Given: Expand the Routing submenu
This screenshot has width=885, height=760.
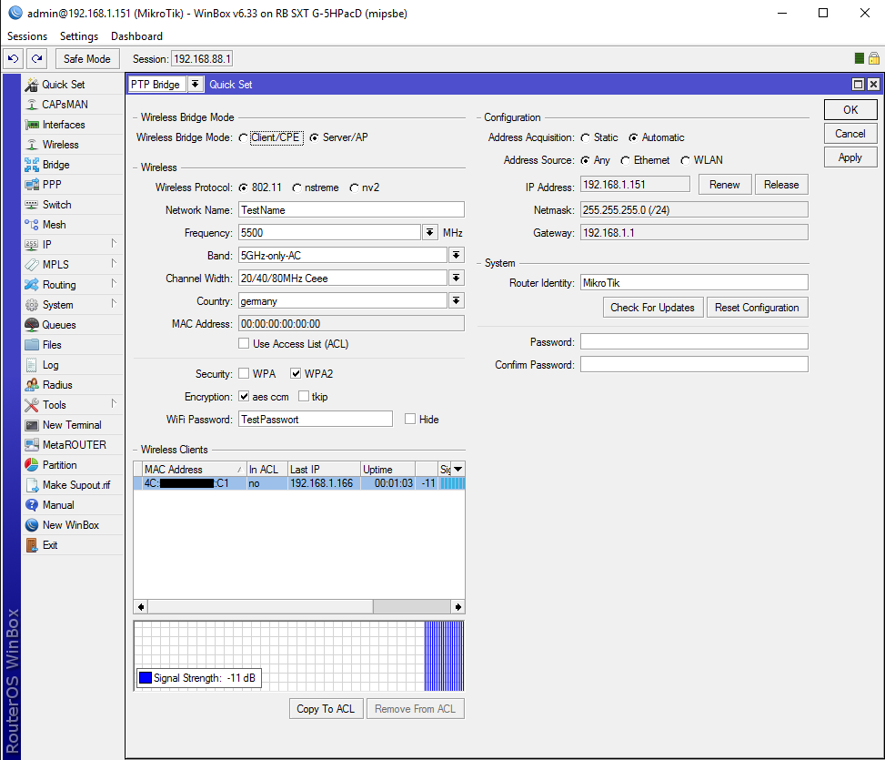Looking at the screenshot, I should click(x=114, y=284).
